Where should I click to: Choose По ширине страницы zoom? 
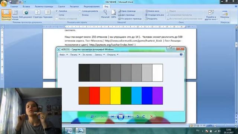[130, 19]
